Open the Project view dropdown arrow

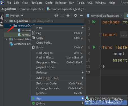pyautogui.click(x=22, y=16)
